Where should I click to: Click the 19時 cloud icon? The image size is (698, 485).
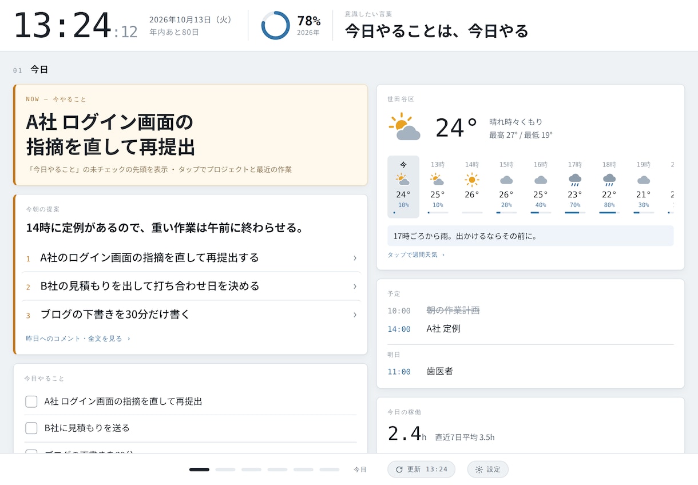[644, 180]
